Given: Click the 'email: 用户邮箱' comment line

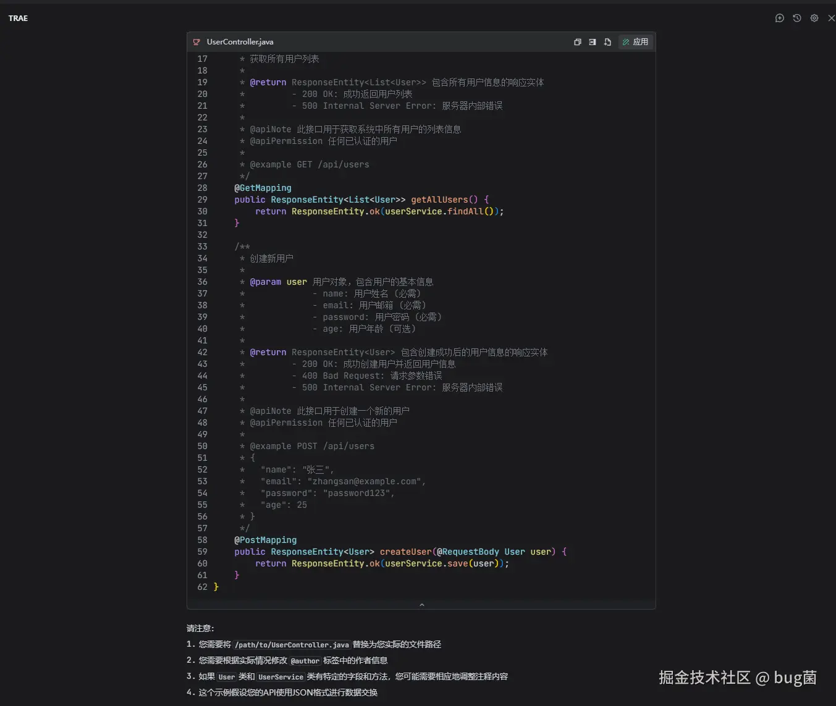Looking at the screenshot, I should pos(332,305).
